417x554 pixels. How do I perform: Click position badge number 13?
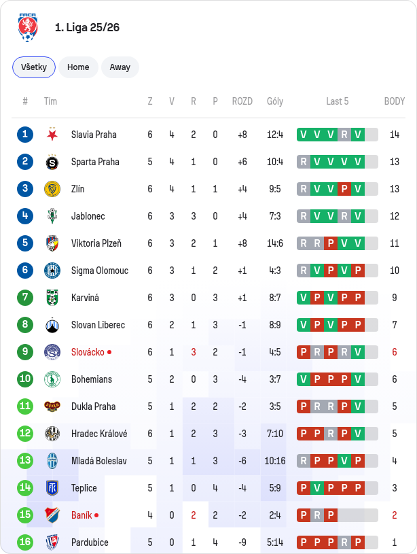point(25,461)
